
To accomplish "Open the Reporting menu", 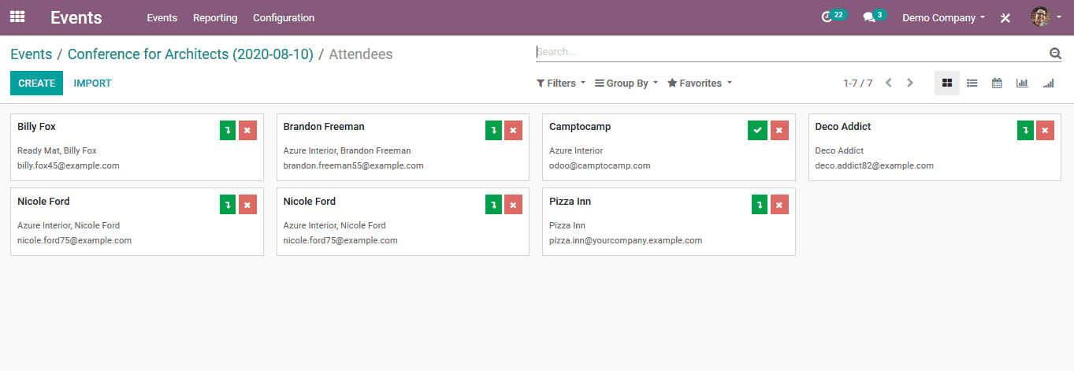I will [x=215, y=17].
